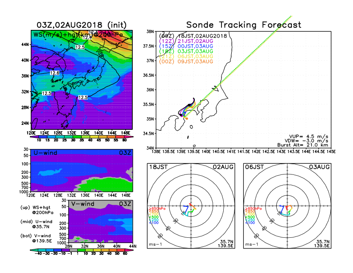Click the '≥850hPa' legend in the 18JST hodograph
353x273 pixels.
point(157,209)
